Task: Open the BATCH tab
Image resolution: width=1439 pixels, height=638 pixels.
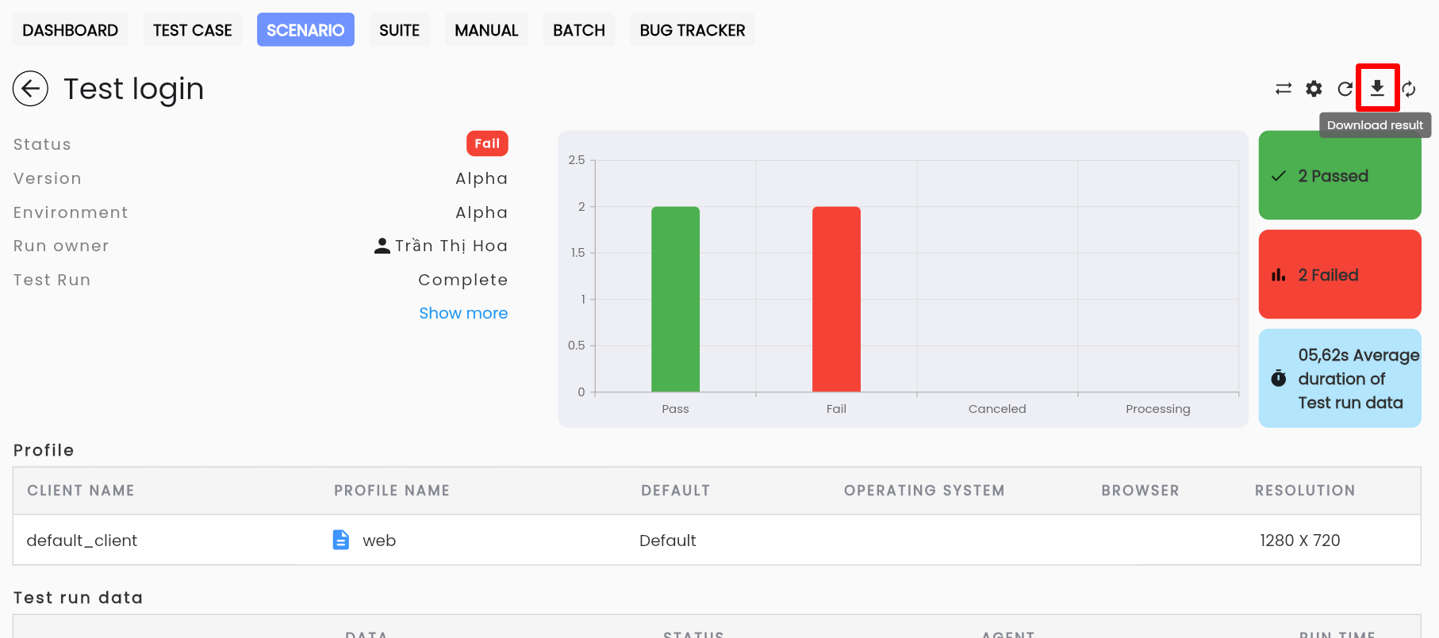Action: [579, 30]
